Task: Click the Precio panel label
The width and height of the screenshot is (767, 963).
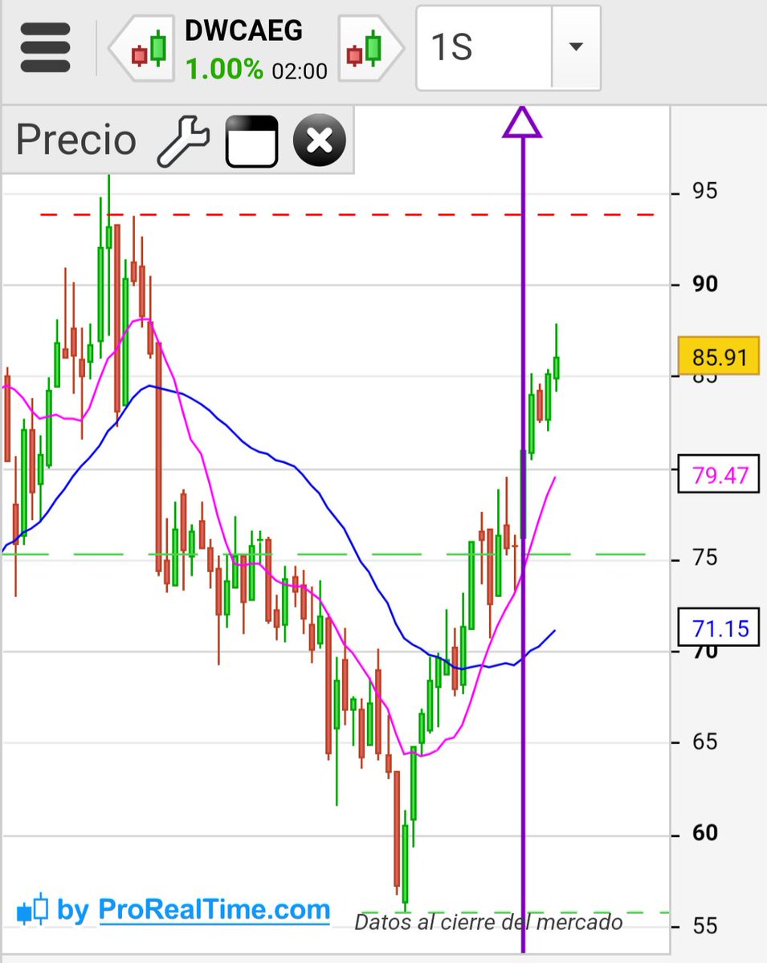Action: [76, 140]
